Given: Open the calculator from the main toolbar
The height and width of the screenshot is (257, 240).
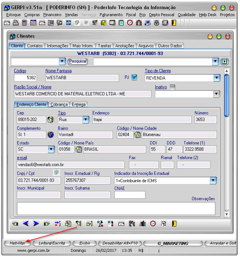Looking at the screenshot, I should [24, 23].
